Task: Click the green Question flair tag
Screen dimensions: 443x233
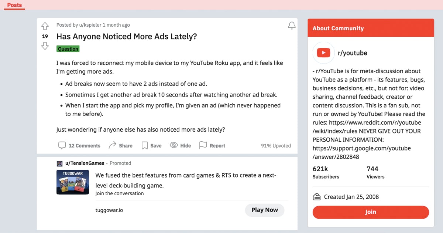Action: tap(68, 49)
